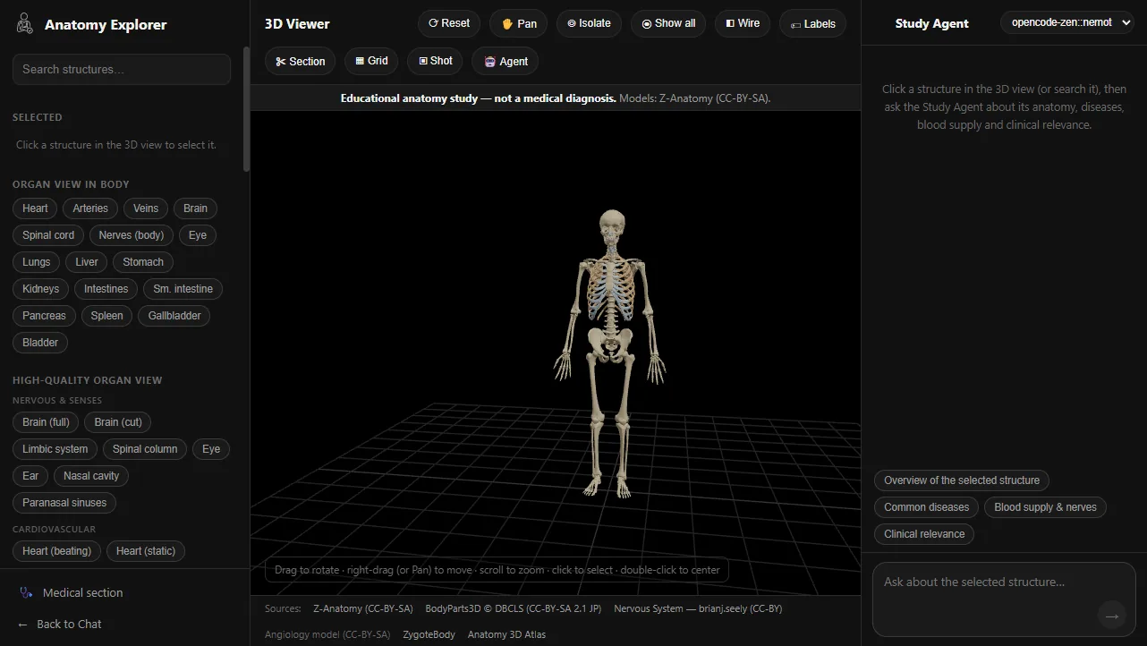Select the Lungs chip
This screenshot has width=1147, height=646.
(36, 262)
